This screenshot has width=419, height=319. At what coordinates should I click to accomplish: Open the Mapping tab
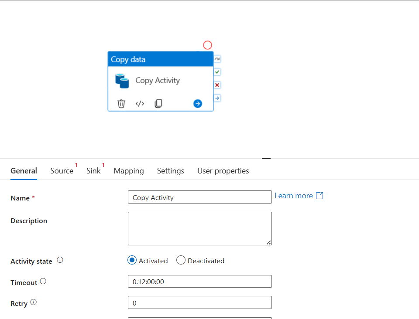[129, 171]
